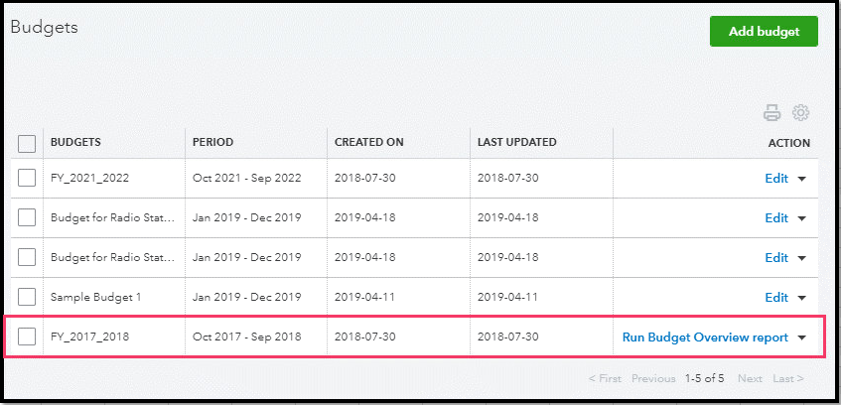Viewport: 841px width, 405px height.
Task: Click the Add budget button
Action: (x=764, y=31)
